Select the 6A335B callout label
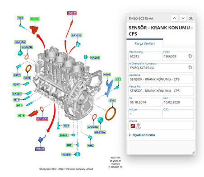Image resolution: width=204 pixels, height=177 pixels. click(77, 35)
